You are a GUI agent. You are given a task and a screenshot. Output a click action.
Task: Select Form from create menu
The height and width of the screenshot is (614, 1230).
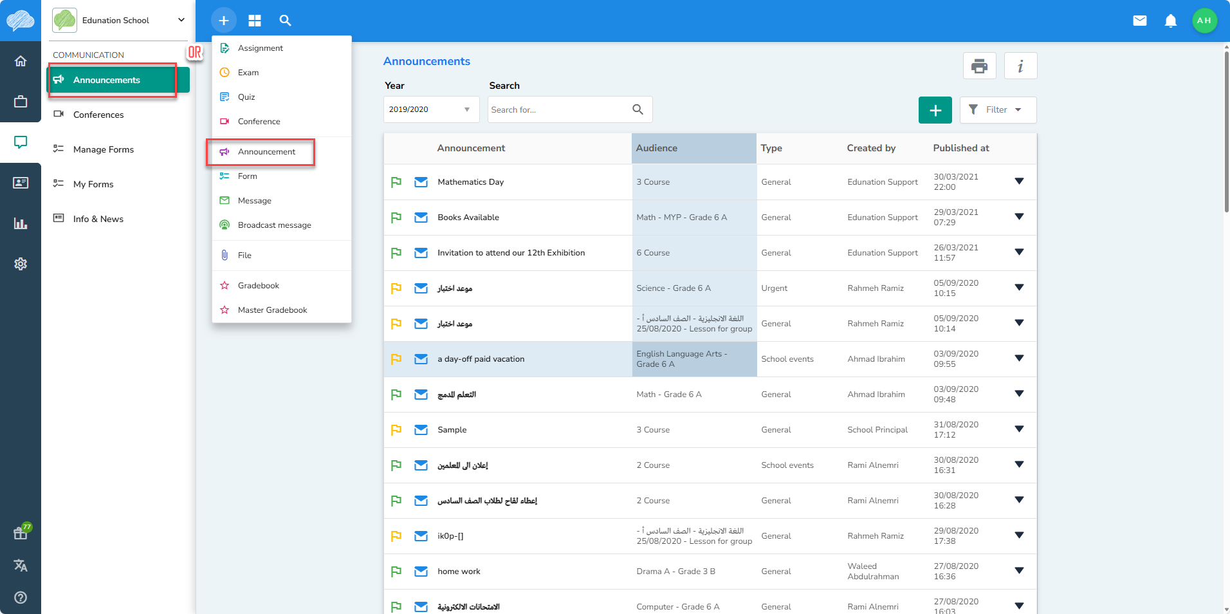click(x=281, y=176)
